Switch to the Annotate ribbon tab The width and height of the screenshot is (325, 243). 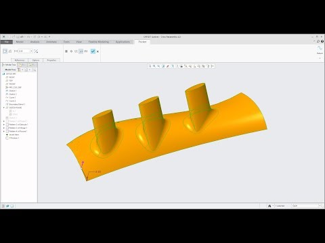51,42
